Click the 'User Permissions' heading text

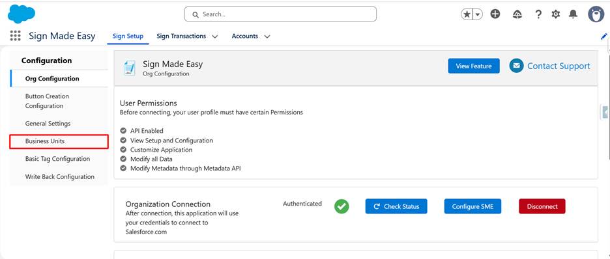coord(148,103)
